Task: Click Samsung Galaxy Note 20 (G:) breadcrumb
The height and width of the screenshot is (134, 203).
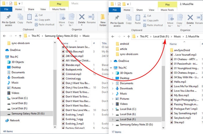Action: tap(61, 36)
